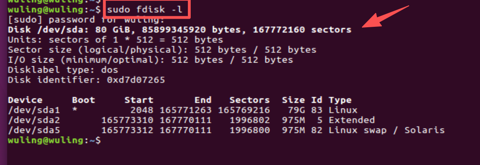This screenshot has width=480, height=165.
Task: Click the "Type" column header
Action: coord(340,100)
